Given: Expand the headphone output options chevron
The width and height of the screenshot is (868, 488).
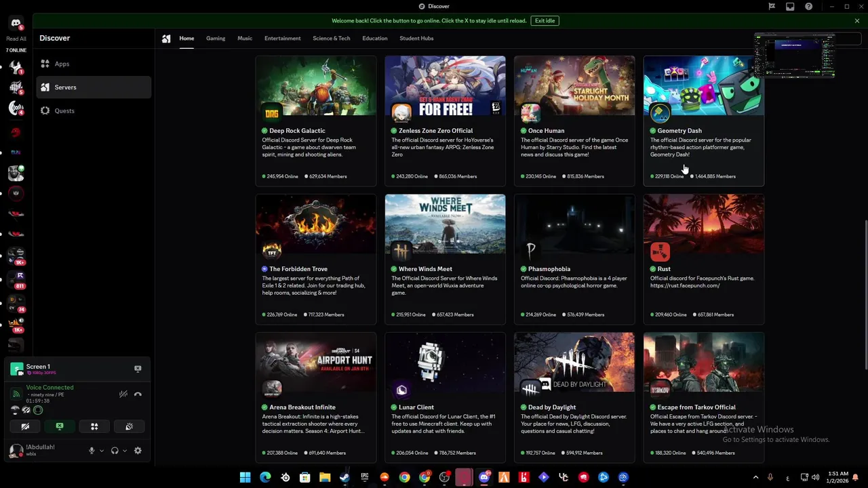Looking at the screenshot, I should tap(125, 451).
